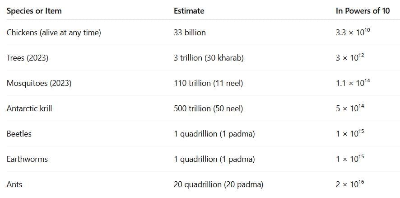Select the Beetles '1 quadrillion (1 padma)' cell
Image resolution: width=400 pixels, height=198 pixels.
pos(214,134)
